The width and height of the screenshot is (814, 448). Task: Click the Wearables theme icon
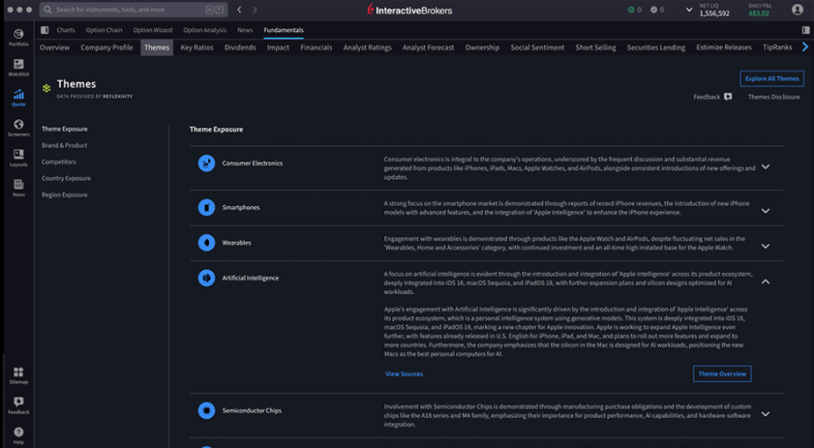pyautogui.click(x=207, y=243)
